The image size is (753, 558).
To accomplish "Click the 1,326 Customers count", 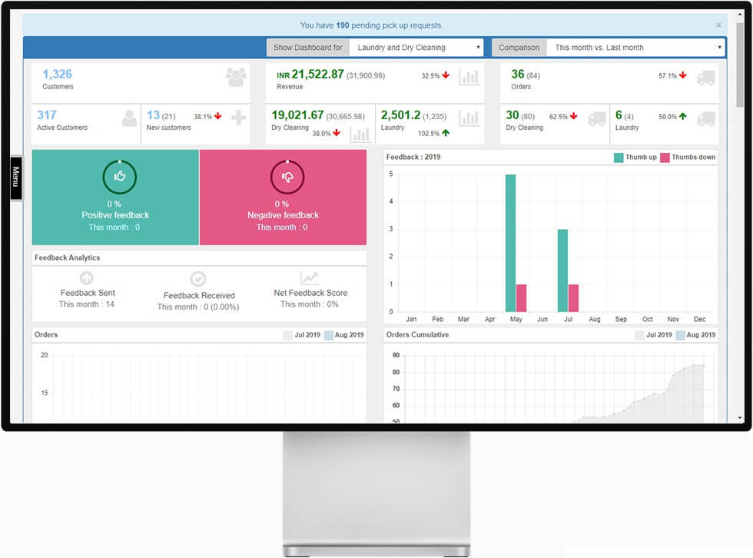I will coord(57,74).
